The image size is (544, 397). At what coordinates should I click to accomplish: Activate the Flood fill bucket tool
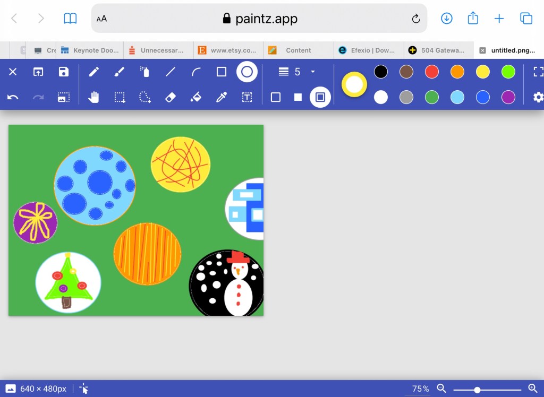(196, 97)
